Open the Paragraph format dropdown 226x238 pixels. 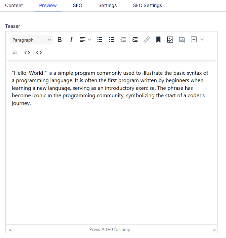pos(32,40)
